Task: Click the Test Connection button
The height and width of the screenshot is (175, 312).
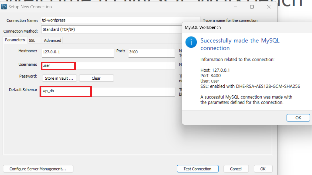Action: 198,169
